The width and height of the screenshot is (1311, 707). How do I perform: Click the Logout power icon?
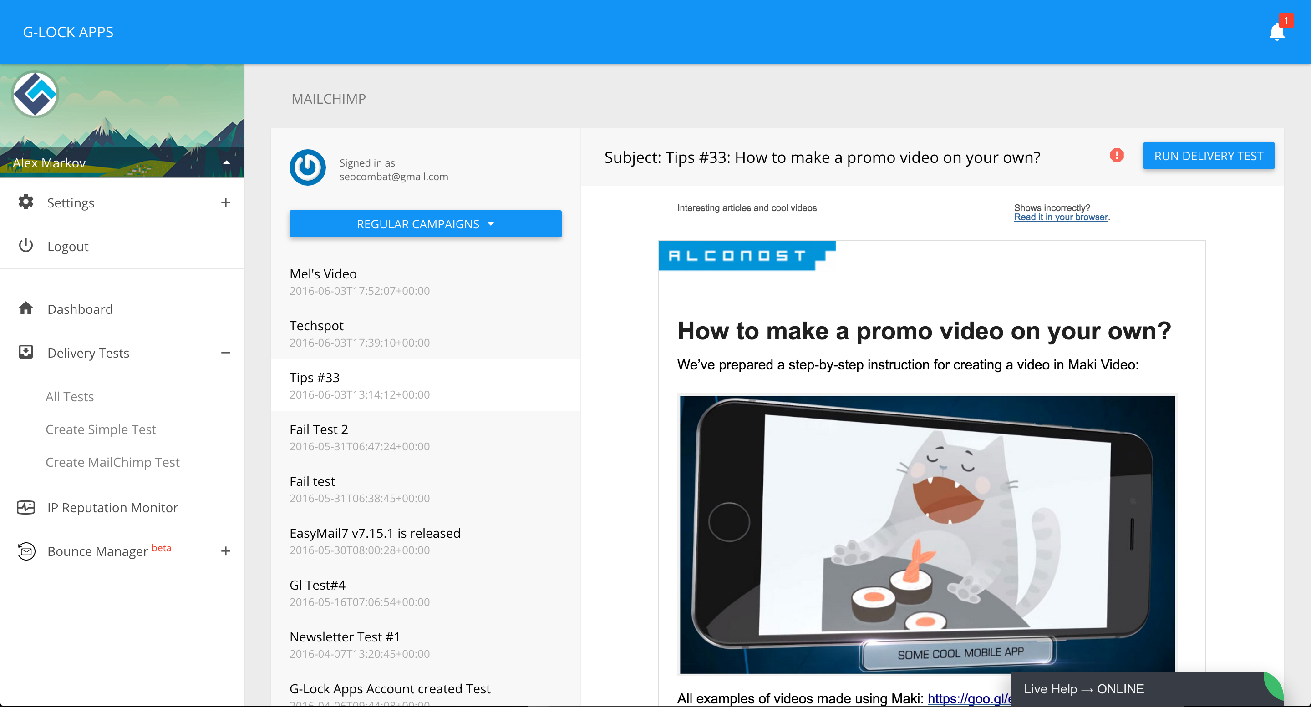[x=26, y=246]
